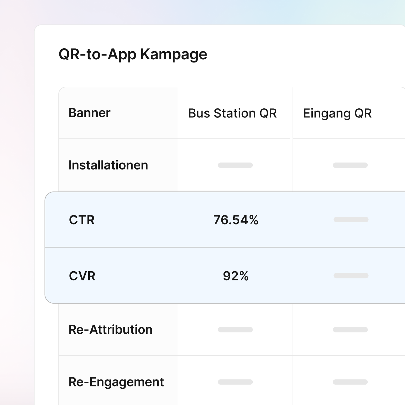The height and width of the screenshot is (405, 405).
Task: Click Re-Attribution placeholder under Eingang QR
Action: pyautogui.click(x=350, y=330)
